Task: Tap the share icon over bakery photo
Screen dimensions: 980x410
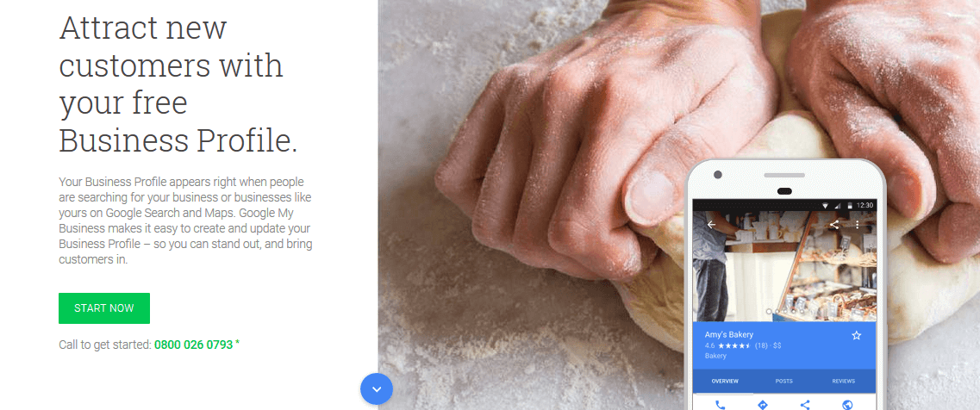Action: pyautogui.click(x=833, y=225)
